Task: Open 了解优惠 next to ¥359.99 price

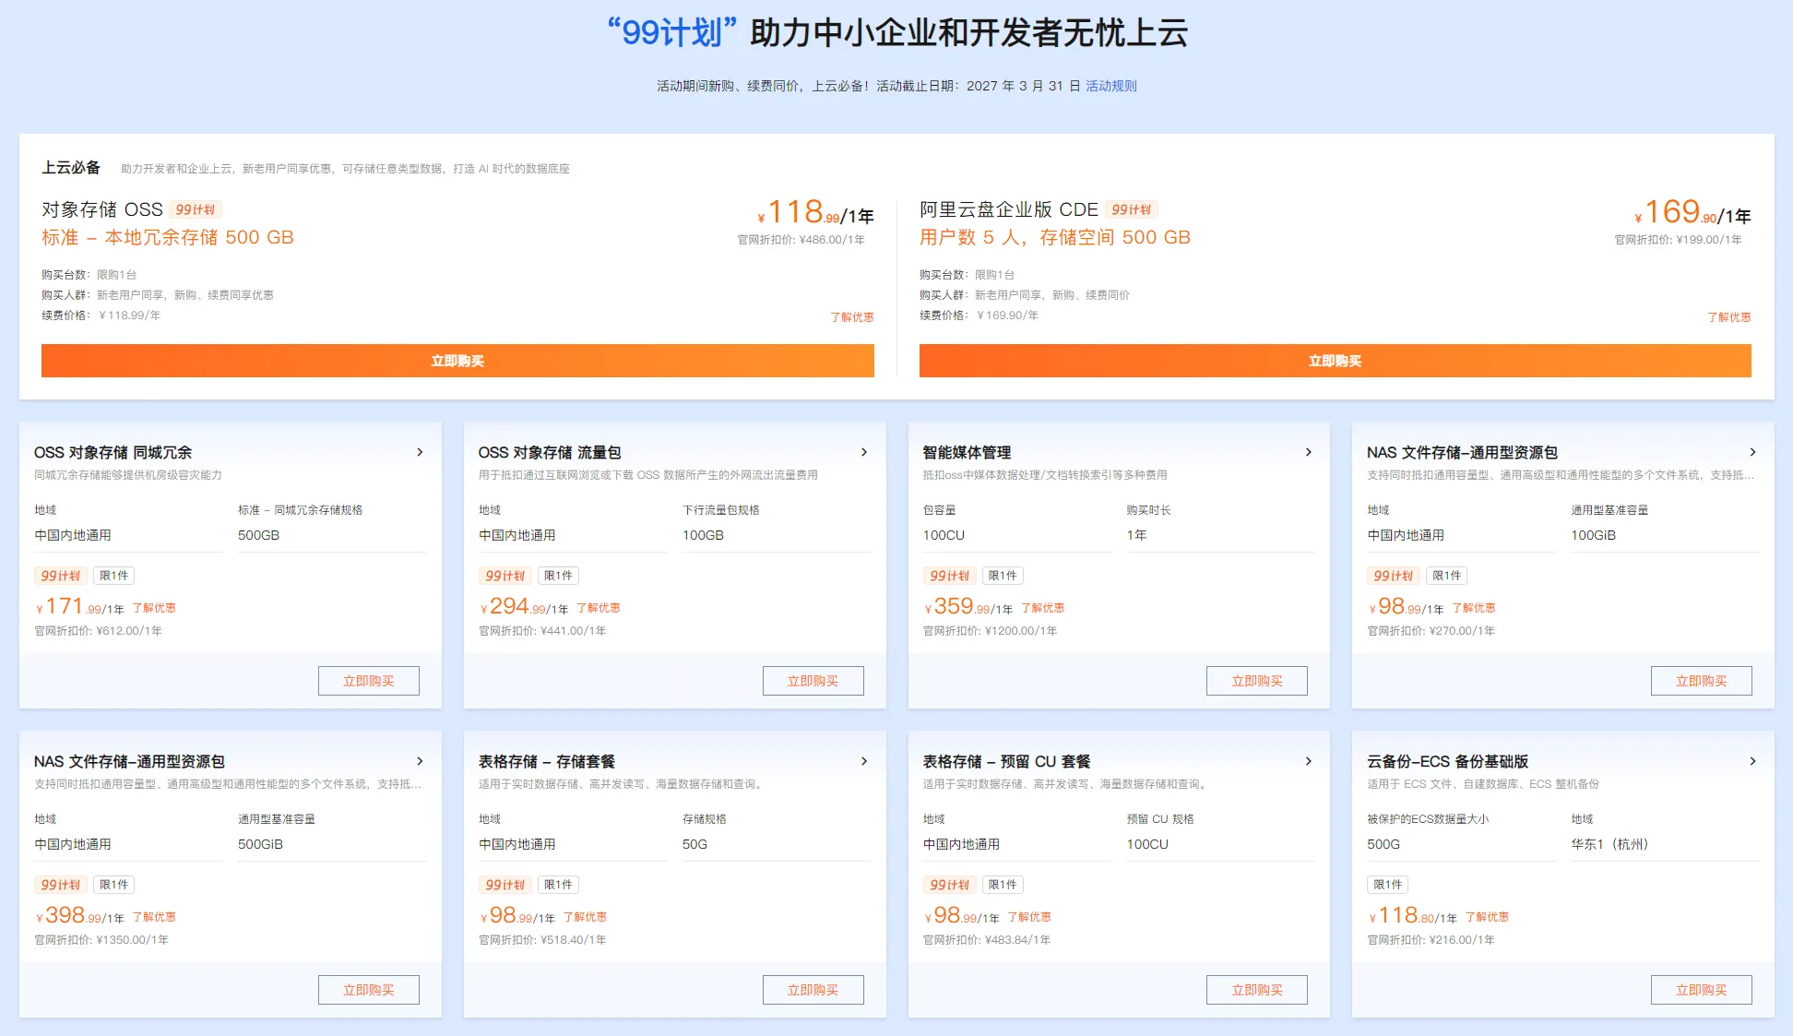Action: 1043,608
